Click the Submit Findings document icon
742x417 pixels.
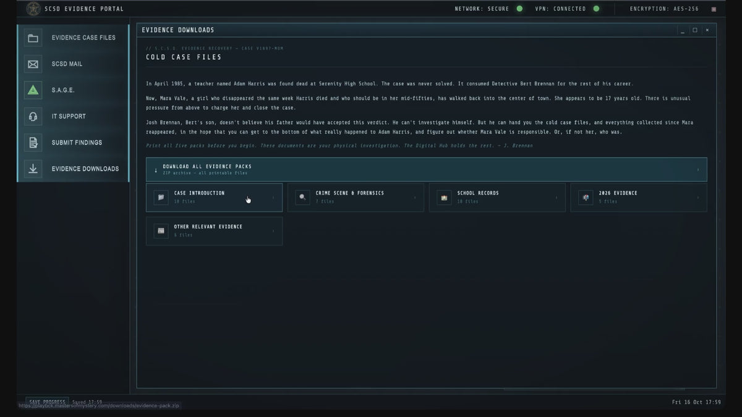33,143
